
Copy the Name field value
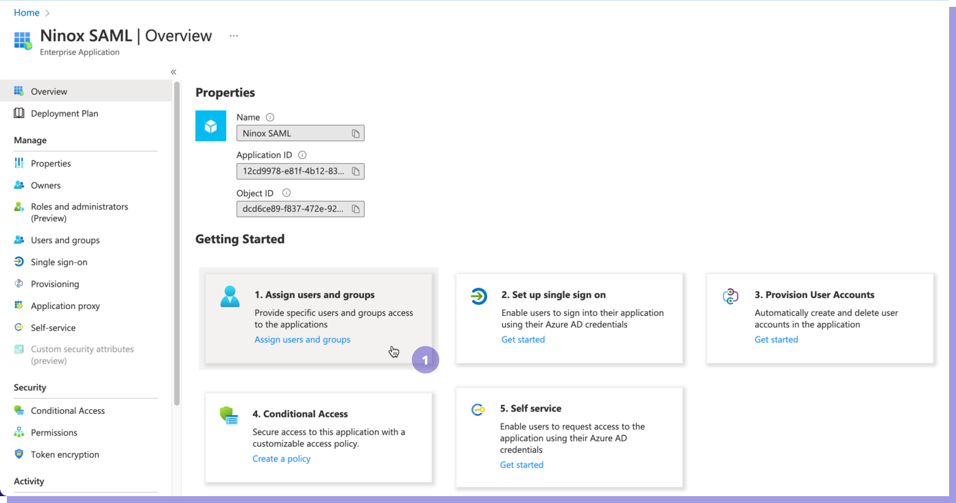tap(356, 133)
